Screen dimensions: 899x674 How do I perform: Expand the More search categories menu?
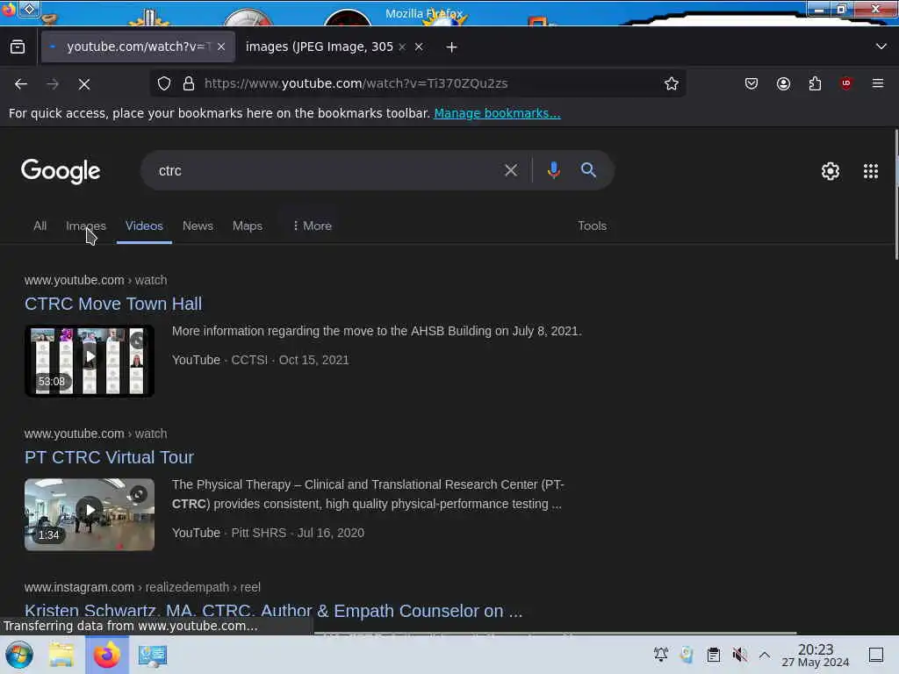click(x=312, y=226)
